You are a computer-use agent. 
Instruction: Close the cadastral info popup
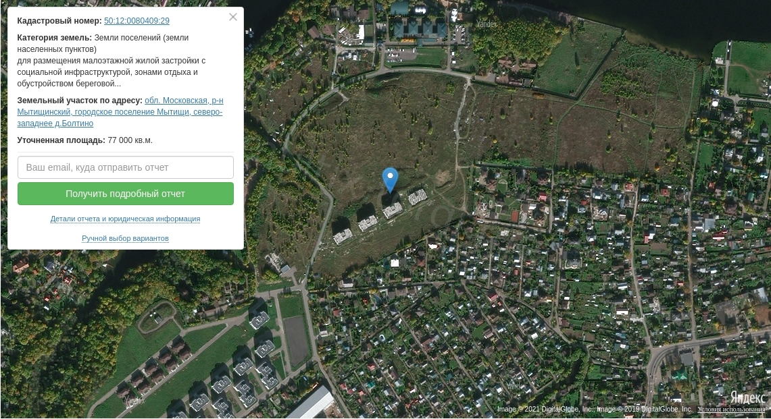coord(233,17)
